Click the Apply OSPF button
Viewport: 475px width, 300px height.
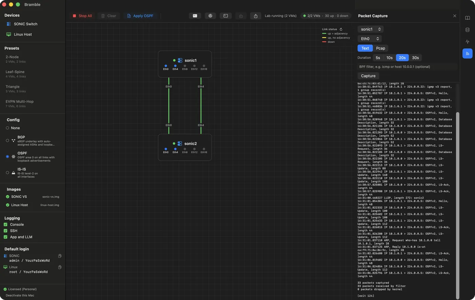140,16
